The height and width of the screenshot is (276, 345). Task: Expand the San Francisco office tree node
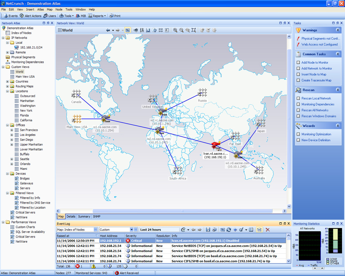12,130
